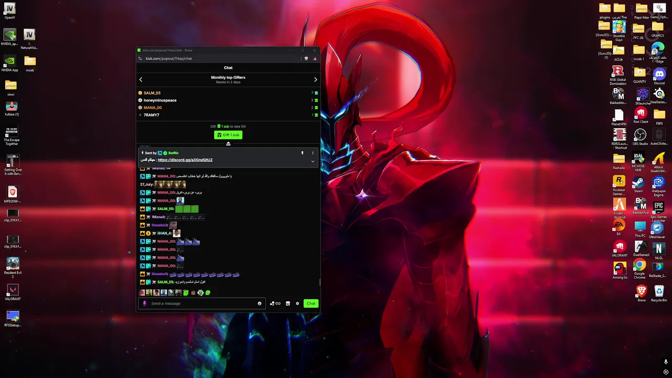Launch Steam from desktop
The image size is (672, 378).
(x=638, y=185)
